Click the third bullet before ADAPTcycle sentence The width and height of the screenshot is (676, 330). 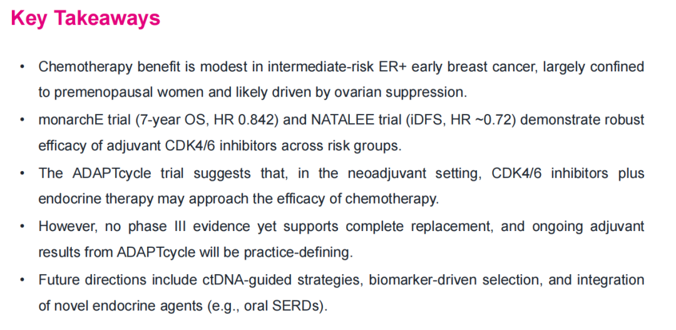(22, 174)
